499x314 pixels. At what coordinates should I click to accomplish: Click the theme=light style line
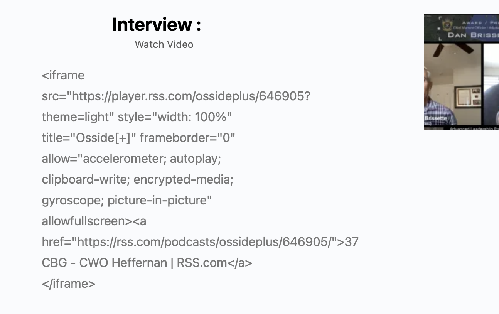[x=137, y=117]
